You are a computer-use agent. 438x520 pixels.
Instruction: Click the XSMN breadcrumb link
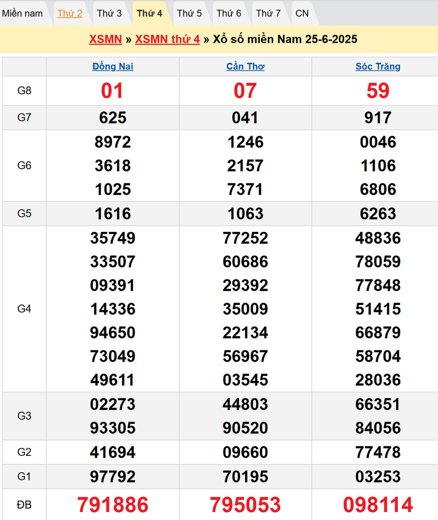(x=106, y=39)
